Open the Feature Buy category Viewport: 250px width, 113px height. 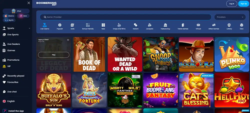tap(165, 26)
